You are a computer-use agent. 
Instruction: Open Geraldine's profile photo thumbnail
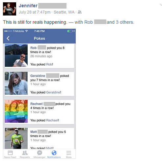click(16, 83)
